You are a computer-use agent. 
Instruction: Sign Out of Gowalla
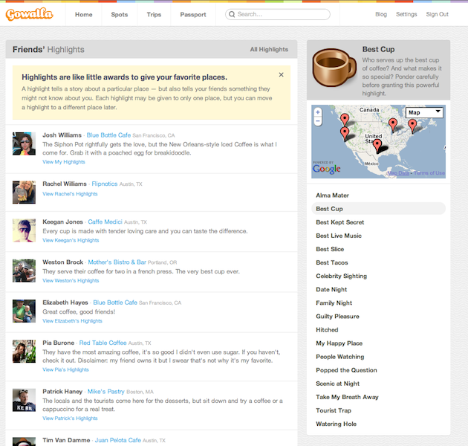[x=437, y=14]
